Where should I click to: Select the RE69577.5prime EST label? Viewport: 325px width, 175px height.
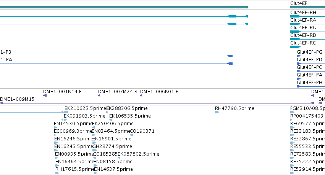307,124
